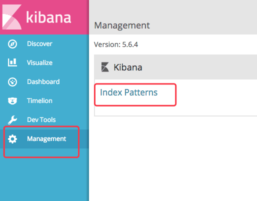
Task: Click the Timelion bear face icon
Action: (12, 101)
